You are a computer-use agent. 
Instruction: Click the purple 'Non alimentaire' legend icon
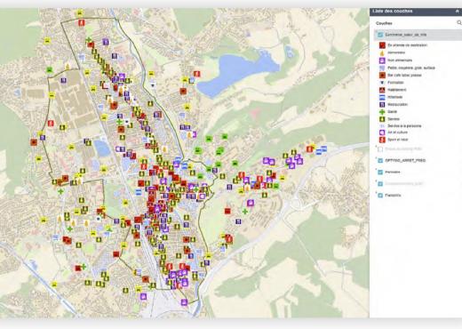382,60
